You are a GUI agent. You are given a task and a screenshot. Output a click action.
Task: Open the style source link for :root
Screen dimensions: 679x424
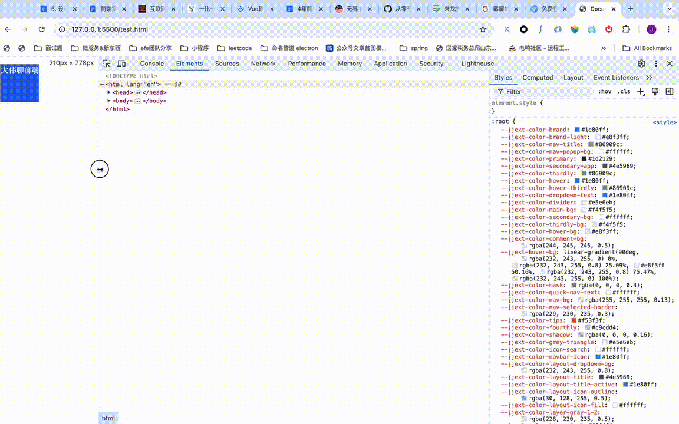point(664,122)
